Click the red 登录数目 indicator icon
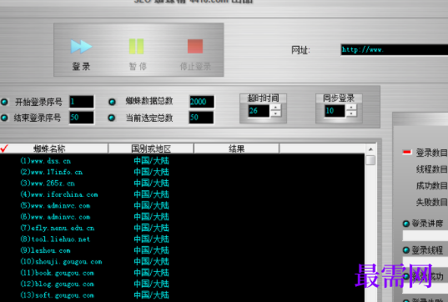This screenshot has width=448, height=302. pyautogui.click(x=407, y=153)
